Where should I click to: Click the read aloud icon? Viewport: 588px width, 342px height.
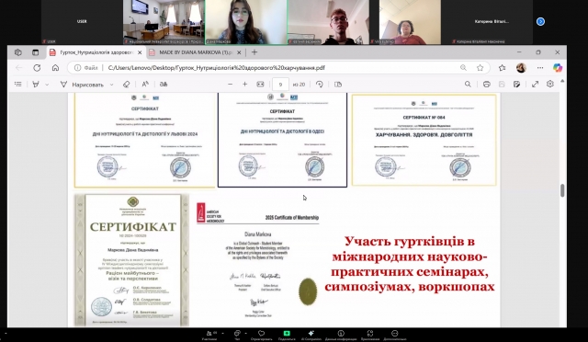click(145, 84)
